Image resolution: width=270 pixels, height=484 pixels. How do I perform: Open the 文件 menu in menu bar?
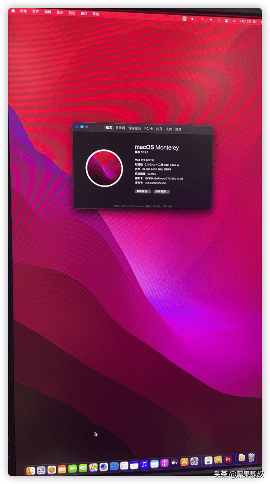coord(36,11)
